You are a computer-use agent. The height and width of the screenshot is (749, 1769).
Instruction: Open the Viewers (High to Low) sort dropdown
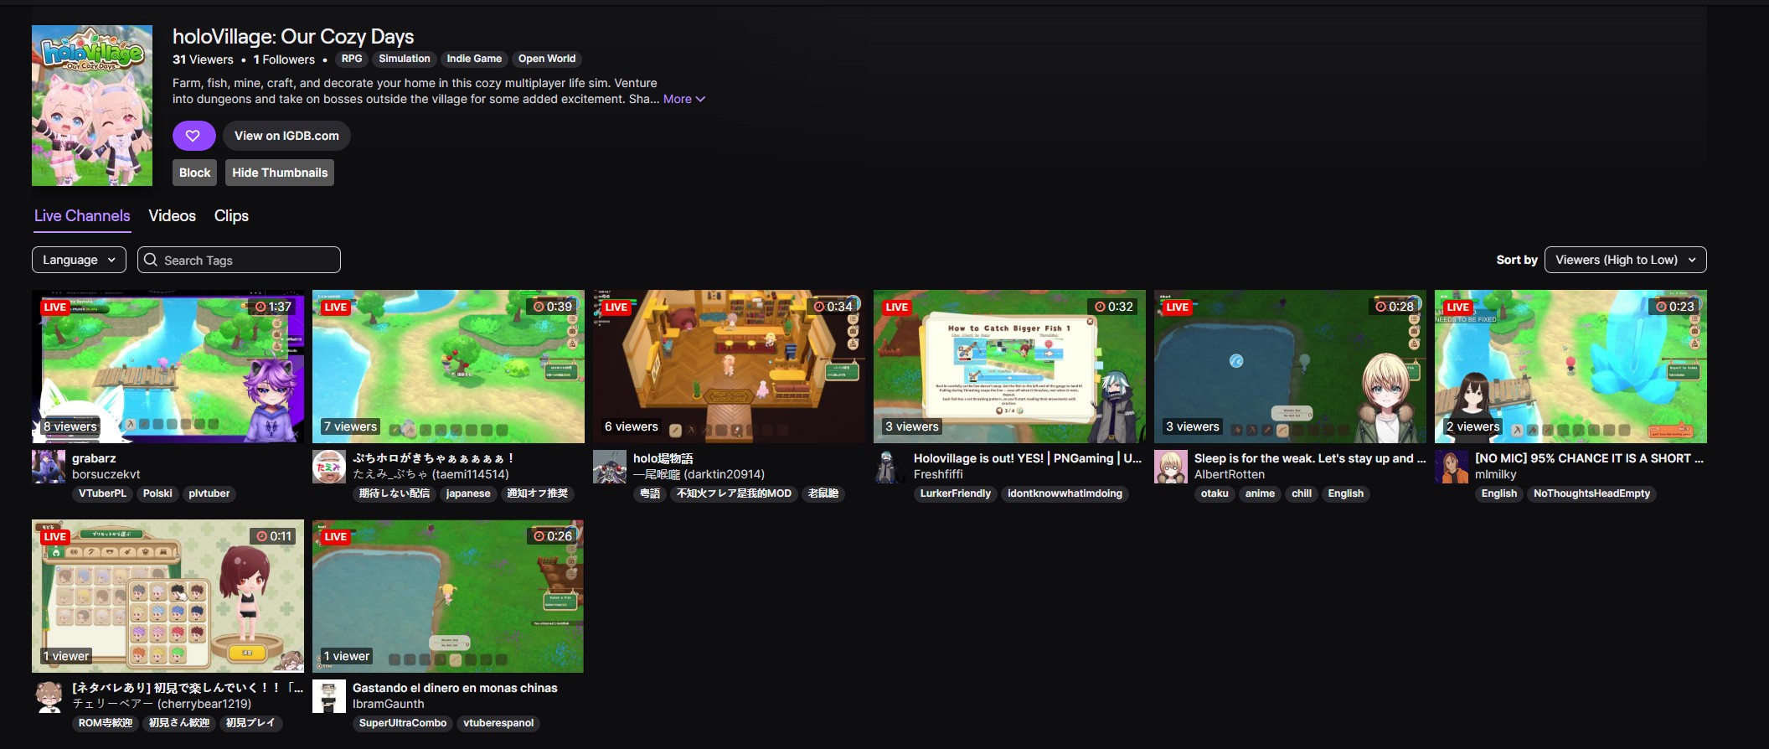coord(1625,260)
